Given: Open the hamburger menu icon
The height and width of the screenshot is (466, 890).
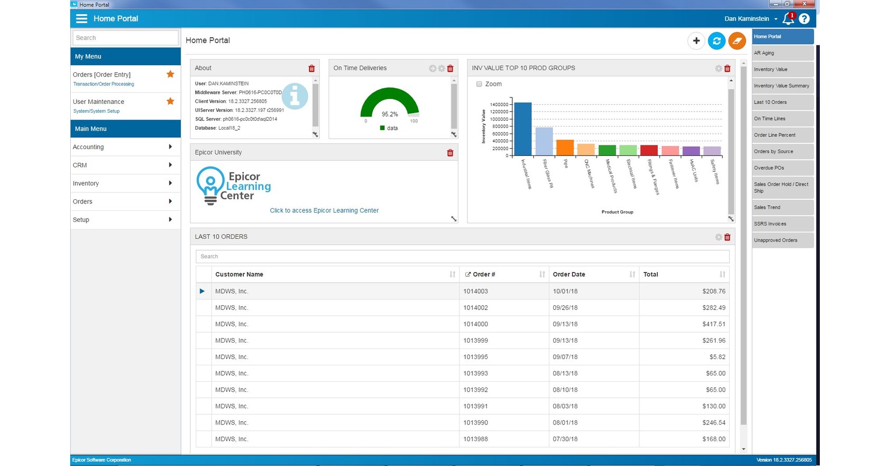Looking at the screenshot, I should [x=81, y=18].
